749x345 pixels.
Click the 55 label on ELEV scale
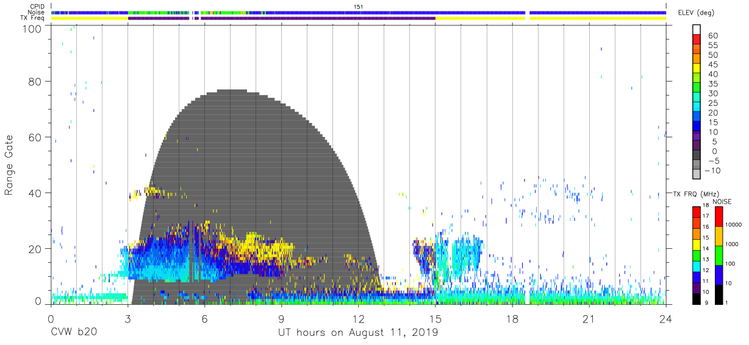click(712, 46)
